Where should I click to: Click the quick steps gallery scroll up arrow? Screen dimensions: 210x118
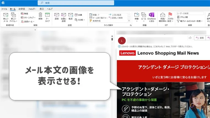click(129, 14)
